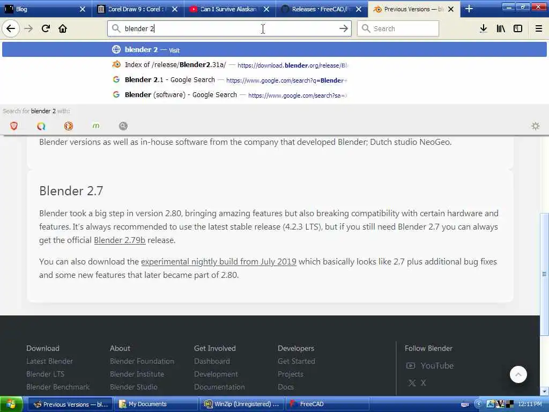
Task: Open the FreeCAD taskbar button
Action: [328, 404]
